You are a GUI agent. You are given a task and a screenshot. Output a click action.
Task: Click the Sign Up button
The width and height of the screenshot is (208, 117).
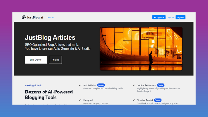point(180,17)
